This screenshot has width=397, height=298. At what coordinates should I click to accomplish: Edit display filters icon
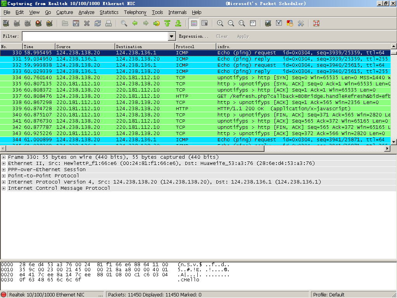click(x=279, y=23)
